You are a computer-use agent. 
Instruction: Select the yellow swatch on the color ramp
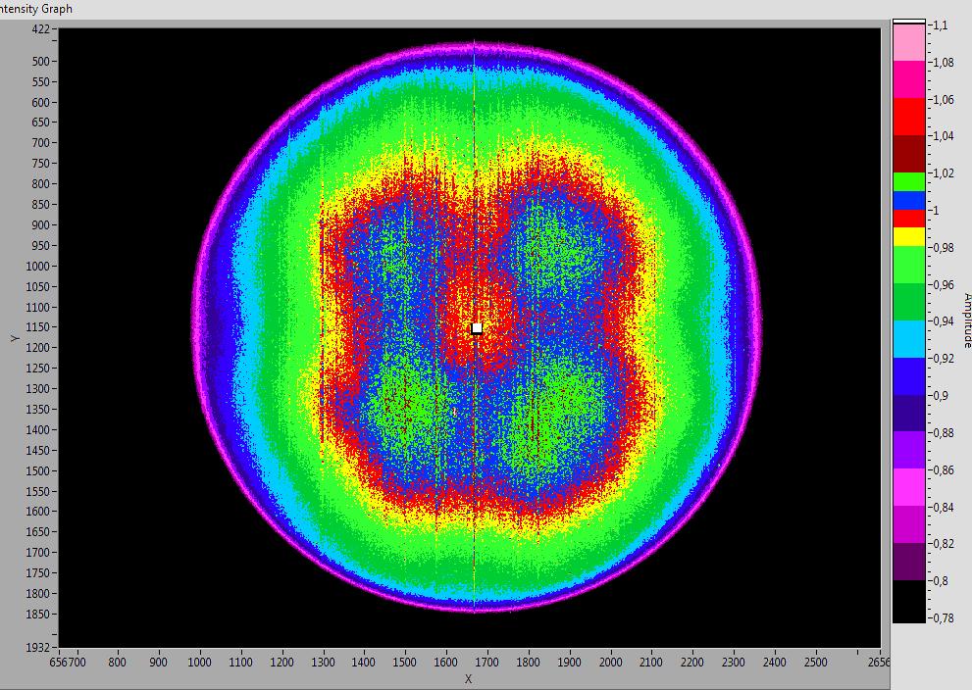[909, 236]
